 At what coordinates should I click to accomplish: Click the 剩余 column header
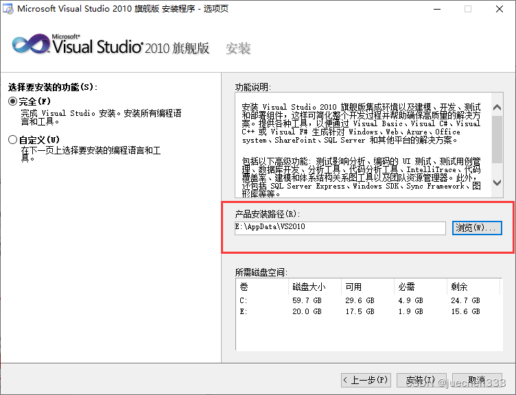(x=473, y=287)
